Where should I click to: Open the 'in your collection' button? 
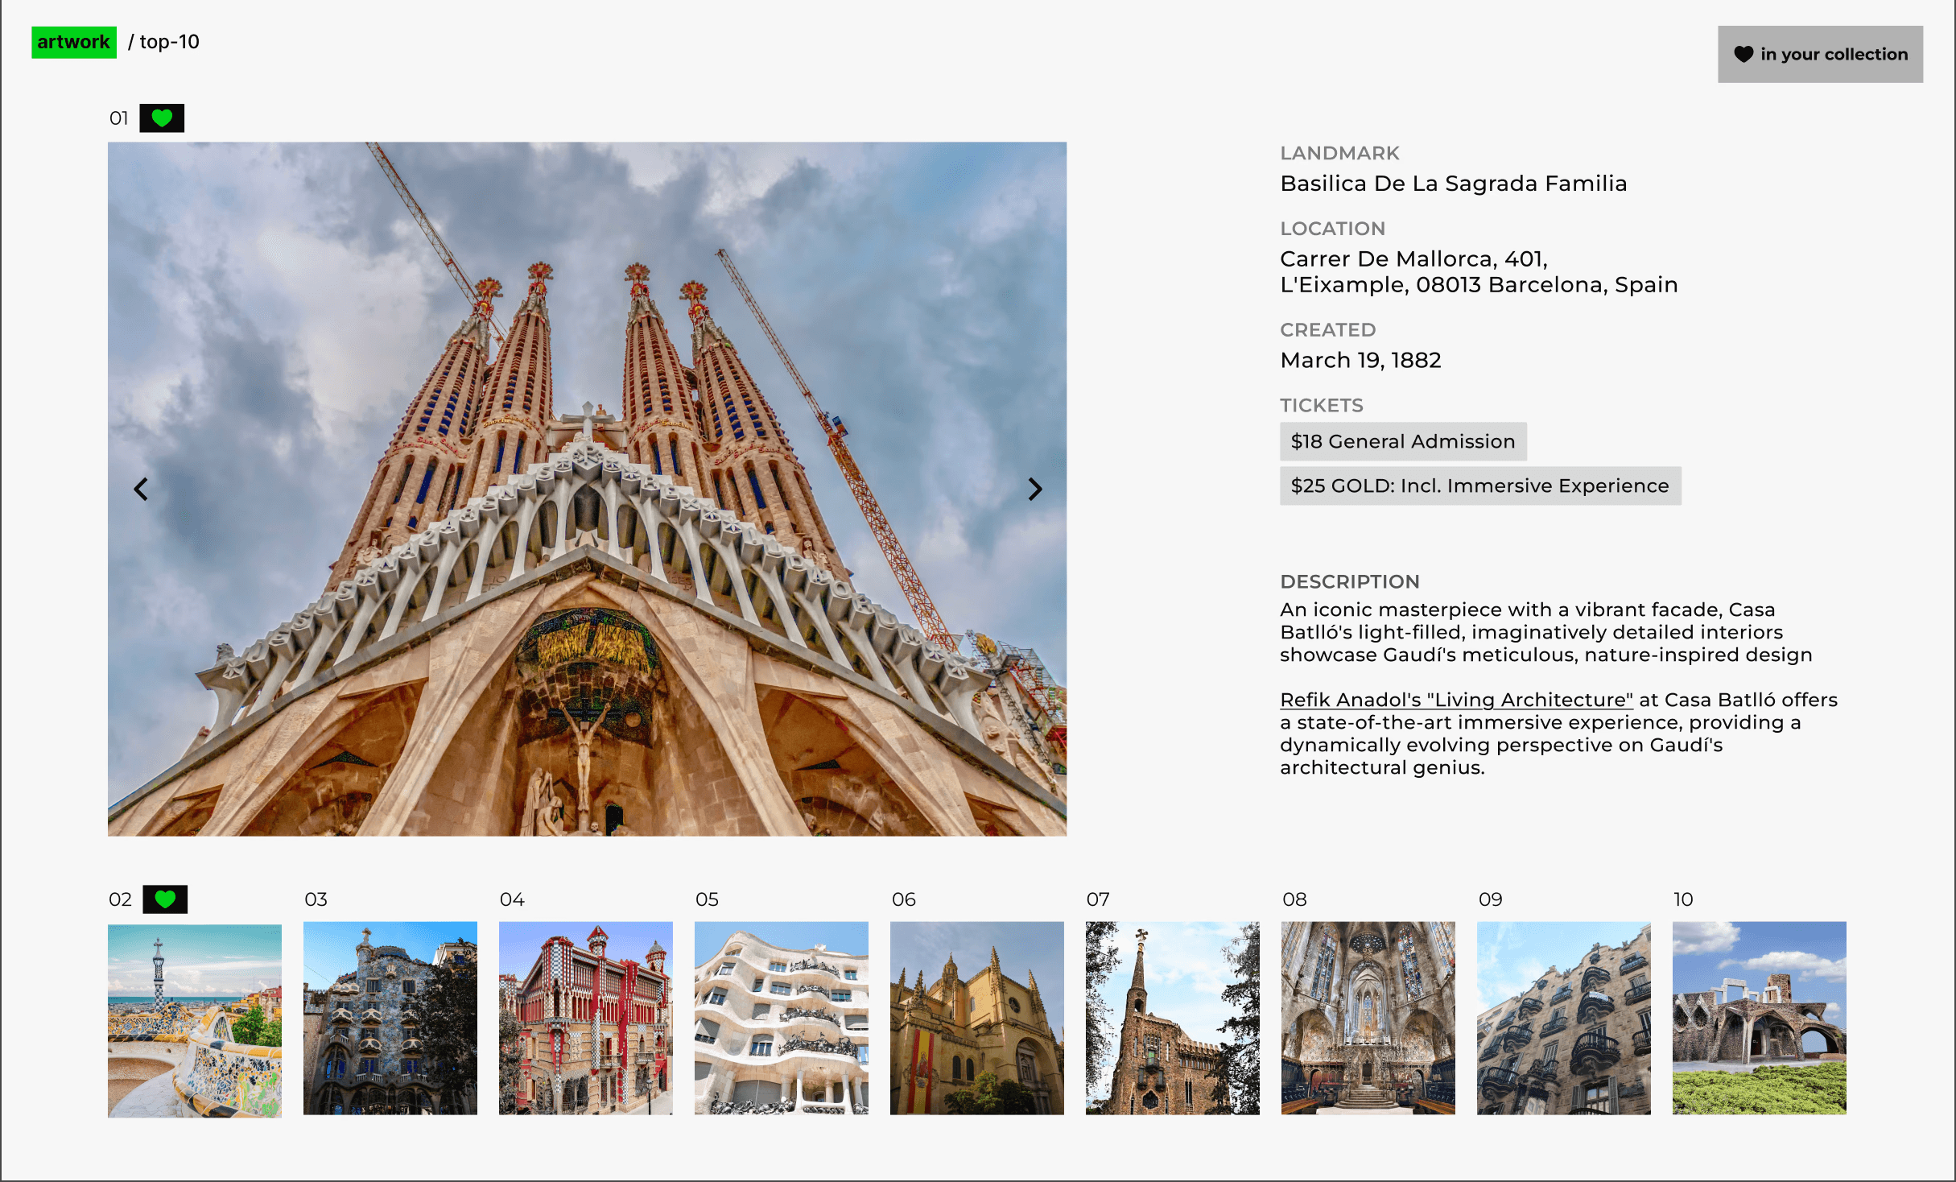[1820, 54]
